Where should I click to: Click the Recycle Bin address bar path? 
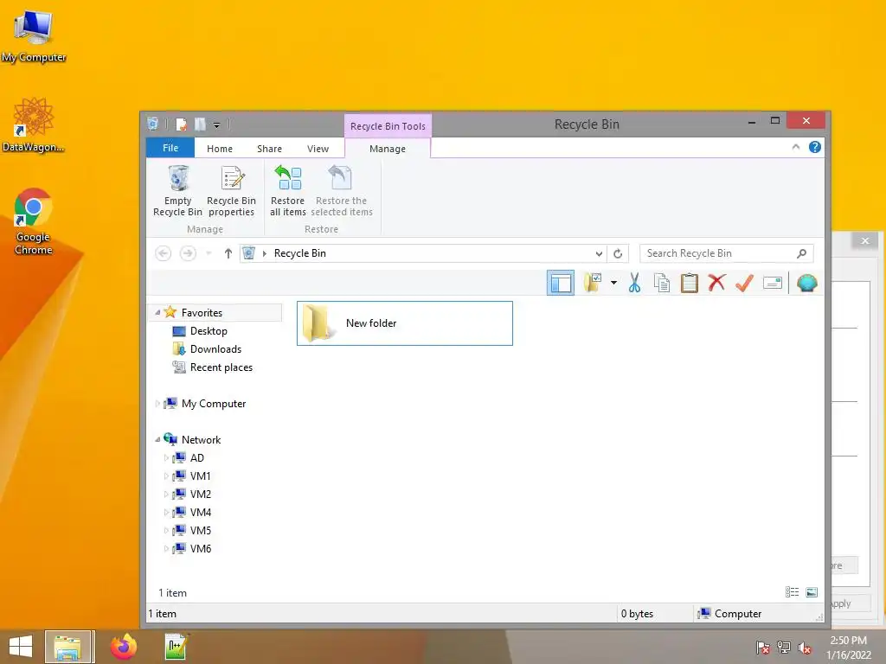tap(300, 253)
